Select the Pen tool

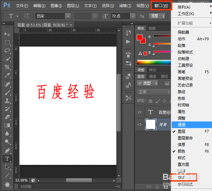(7, 151)
